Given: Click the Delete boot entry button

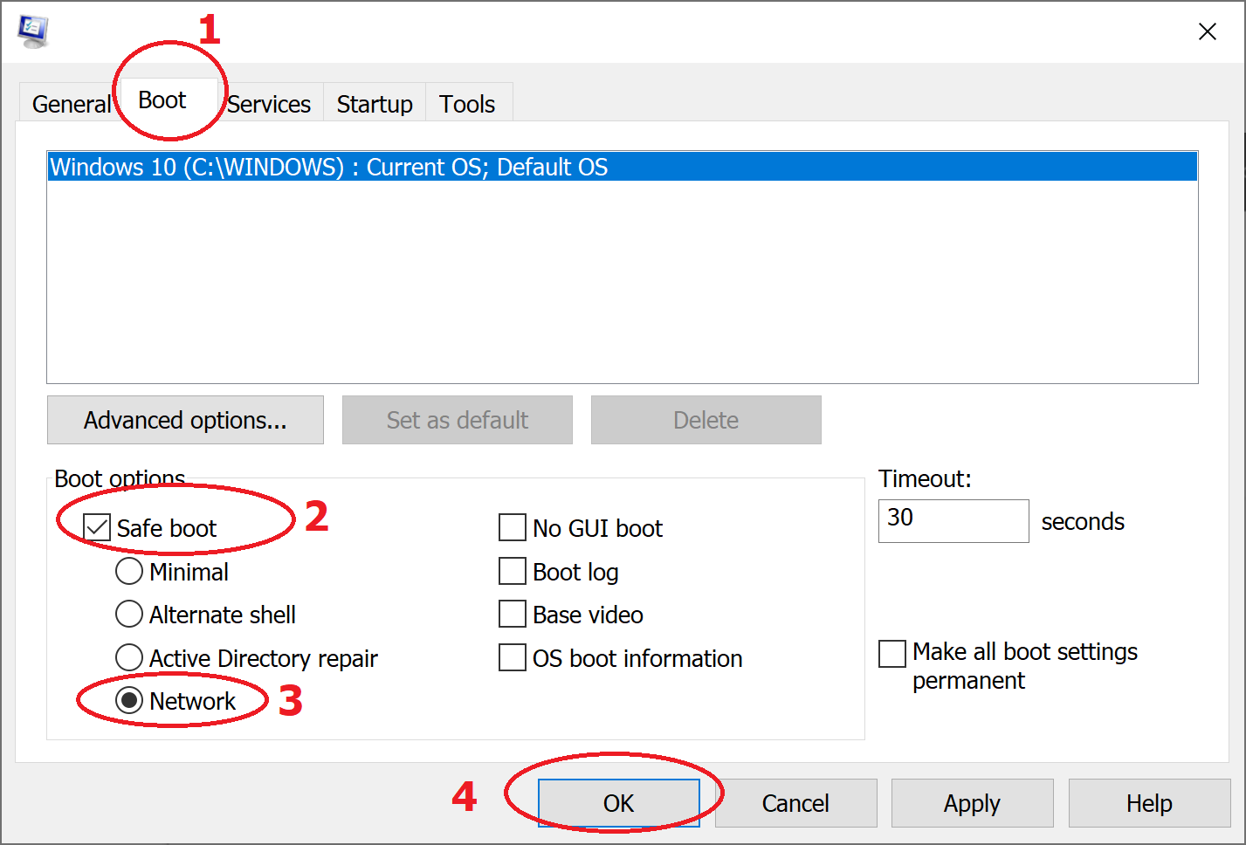Looking at the screenshot, I should pyautogui.click(x=706, y=420).
